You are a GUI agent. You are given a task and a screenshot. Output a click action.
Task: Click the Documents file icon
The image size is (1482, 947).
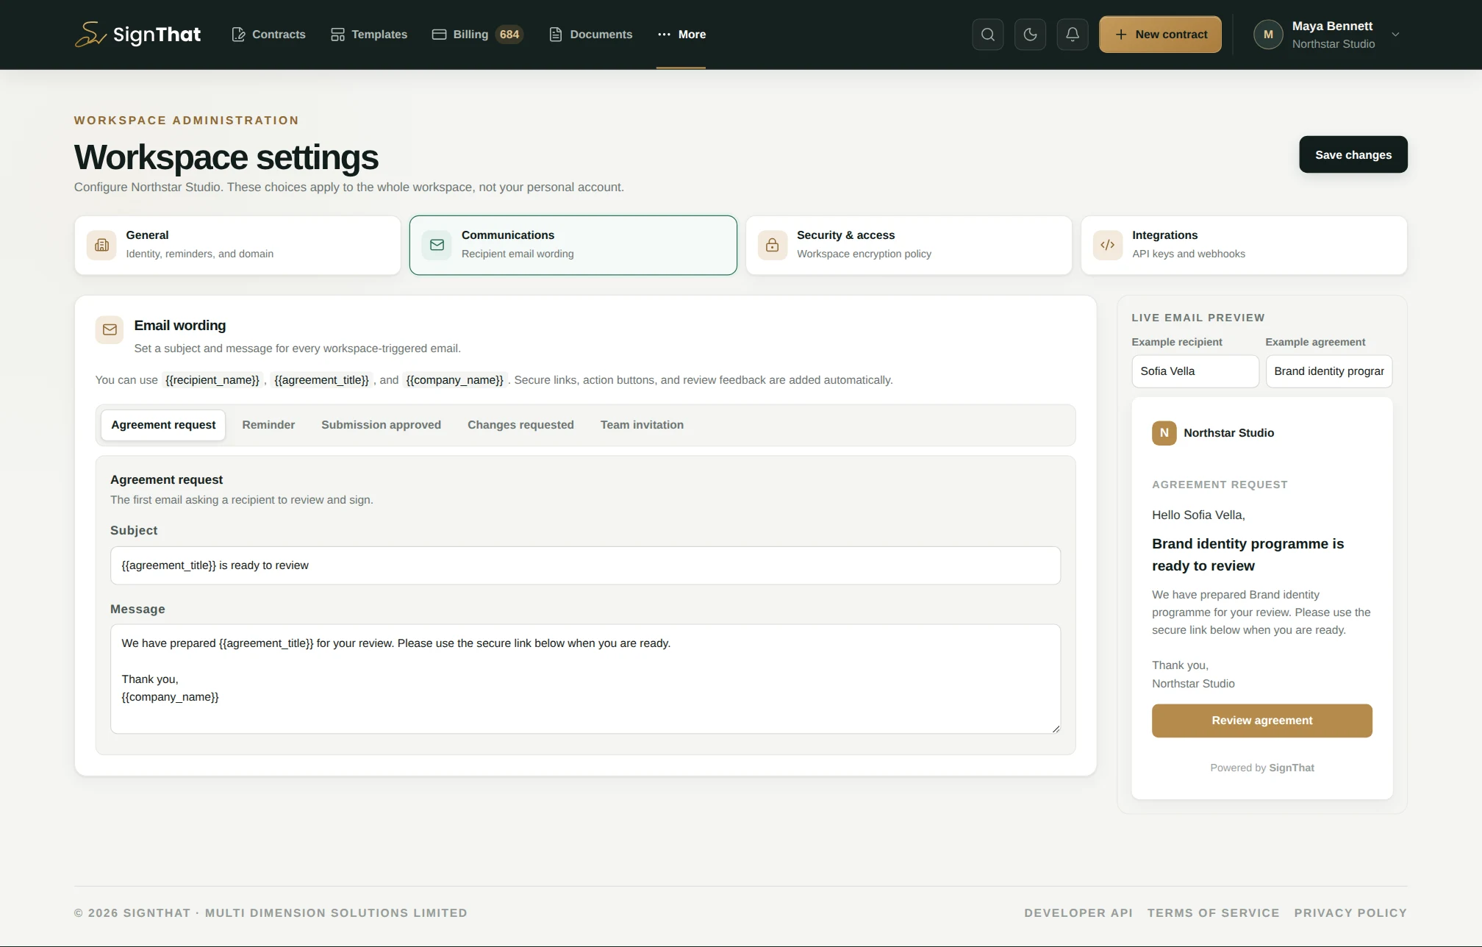[x=556, y=35]
